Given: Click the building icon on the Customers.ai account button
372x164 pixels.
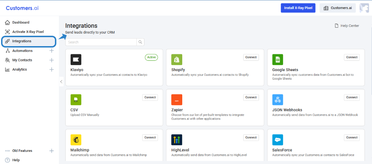Looking at the screenshot, I should [x=326, y=8].
